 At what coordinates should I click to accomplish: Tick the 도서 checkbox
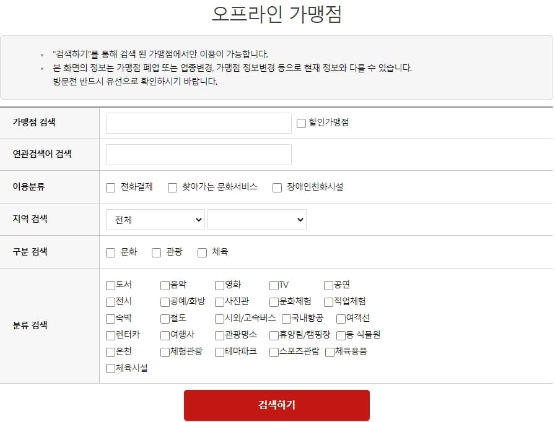(x=110, y=285)
